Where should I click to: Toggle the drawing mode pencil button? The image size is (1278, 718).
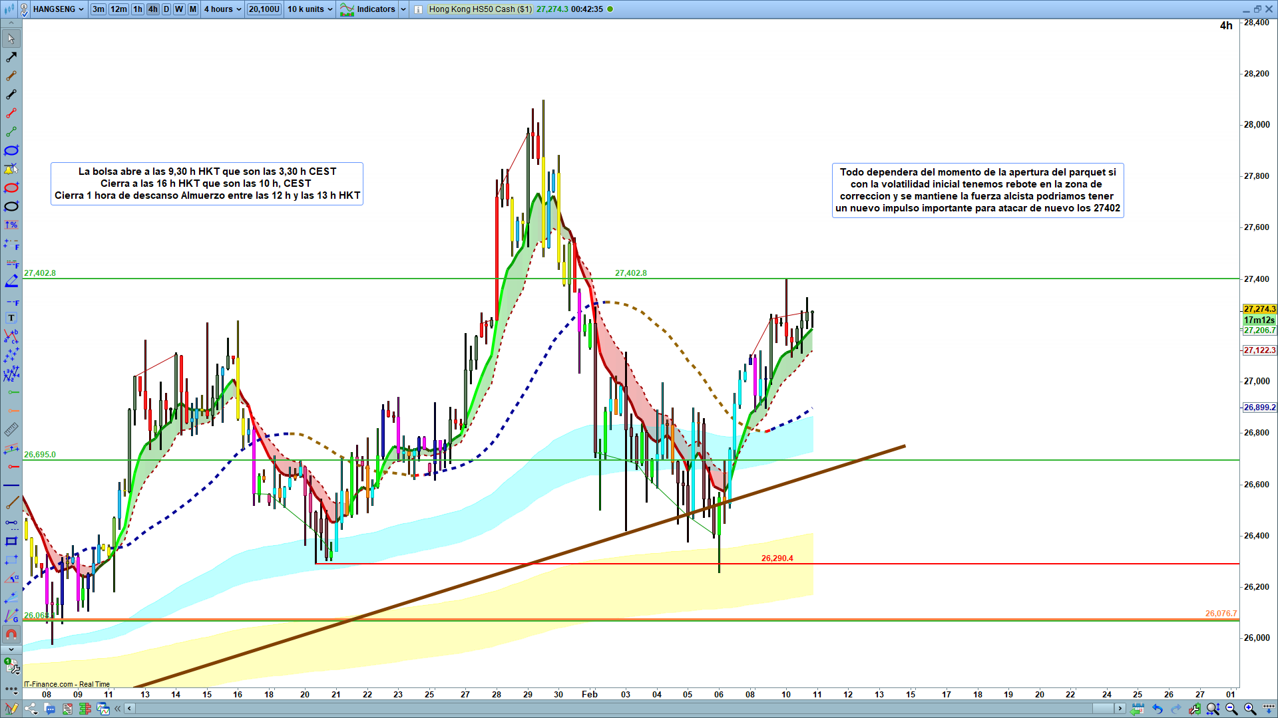(11, 709)
